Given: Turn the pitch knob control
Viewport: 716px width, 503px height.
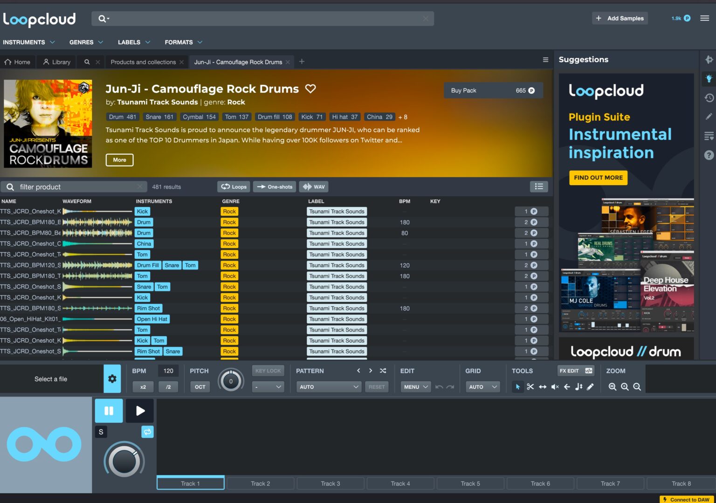Looking at the screenshot, I should click(x=231, y=380).
